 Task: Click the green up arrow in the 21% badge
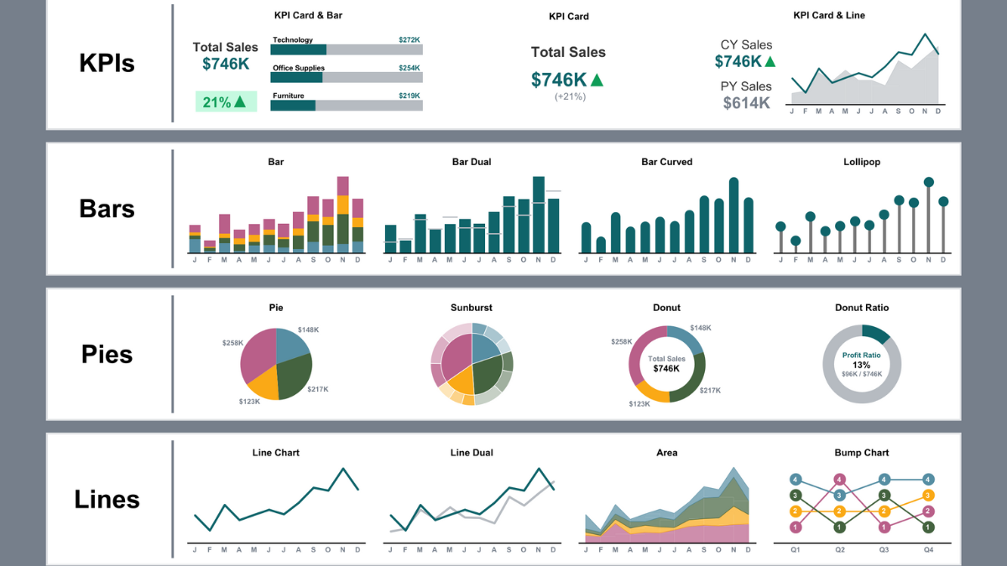[x=240, y=102]
